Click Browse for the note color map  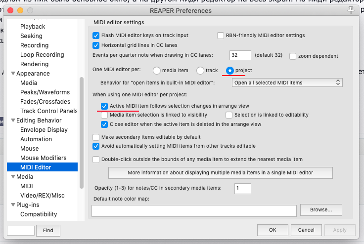(321, 210)
